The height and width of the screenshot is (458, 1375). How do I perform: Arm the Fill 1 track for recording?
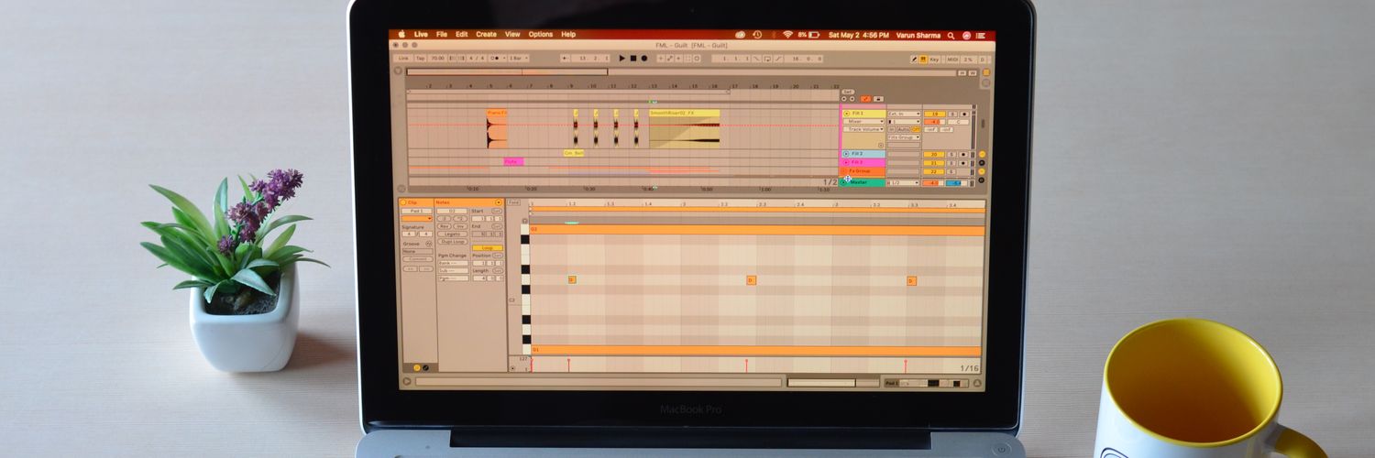point(965,114)
